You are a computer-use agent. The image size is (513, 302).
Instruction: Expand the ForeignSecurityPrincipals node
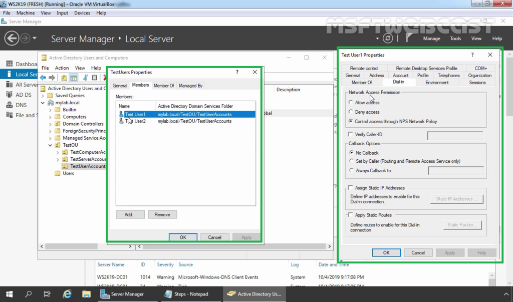pos(50,131)
